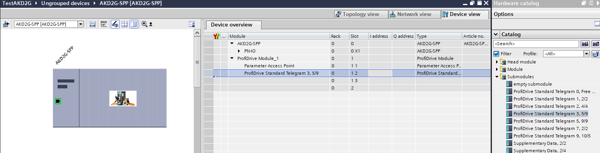The height and width of the screenshot is (153, 600).
Task: Toggle the show page break grid icon
Action: [x=125, y=24]
